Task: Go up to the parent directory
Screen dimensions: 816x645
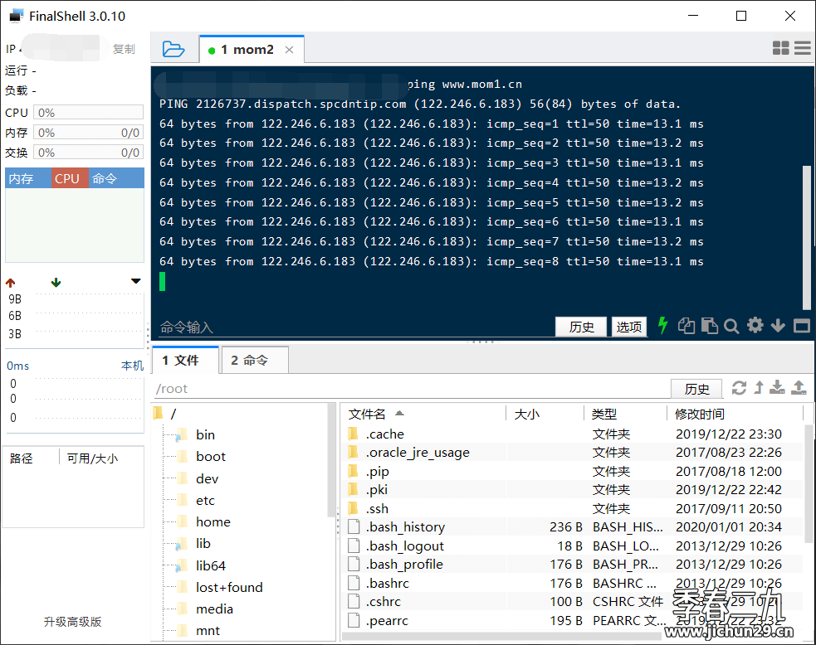Action: coord(758,387)
